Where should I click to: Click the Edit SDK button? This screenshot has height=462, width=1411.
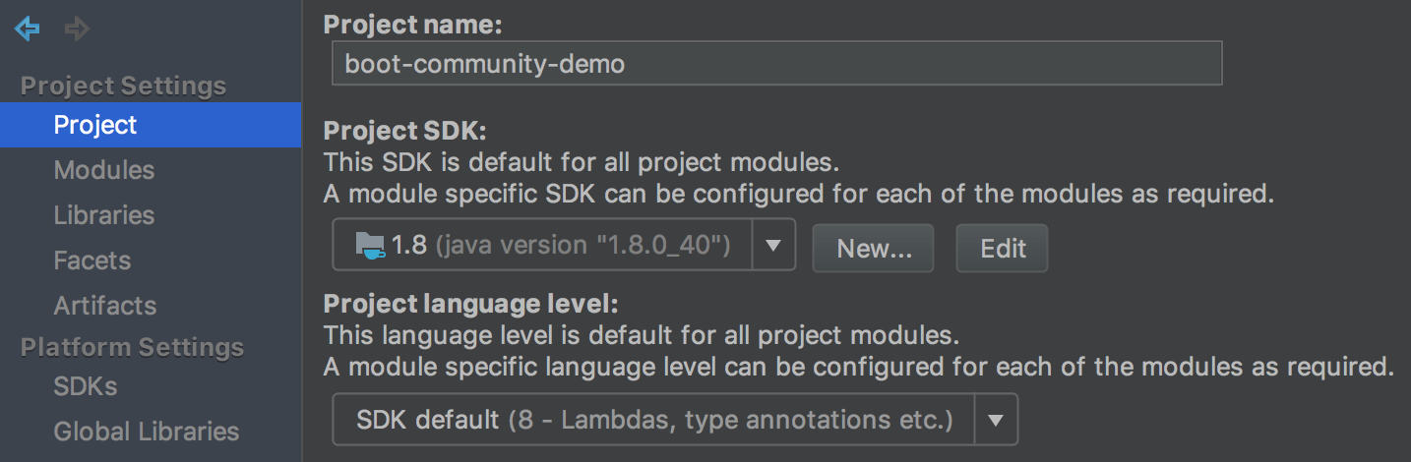pyautogui.click(x=1002, y=249)
